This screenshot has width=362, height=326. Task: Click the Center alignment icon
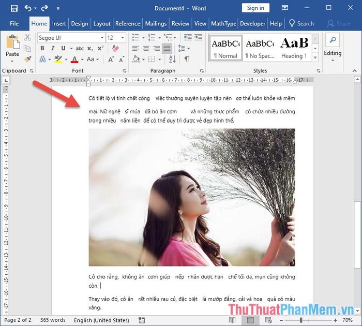pyautogui.click(x=146, y=49)
